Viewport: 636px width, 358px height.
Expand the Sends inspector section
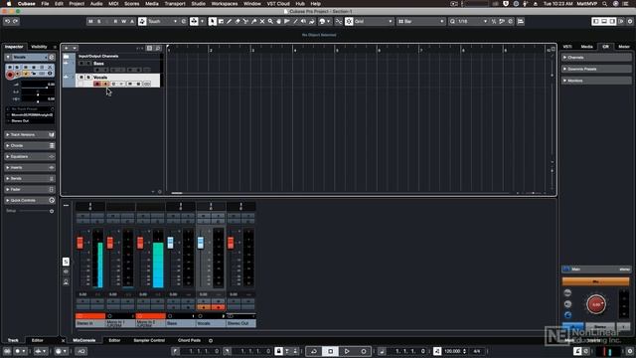pos(30,179)
